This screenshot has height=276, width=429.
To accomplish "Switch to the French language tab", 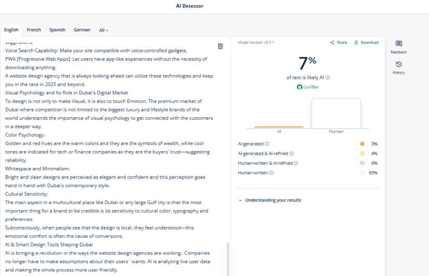I will pyautogui.click(x=34, y=30).
